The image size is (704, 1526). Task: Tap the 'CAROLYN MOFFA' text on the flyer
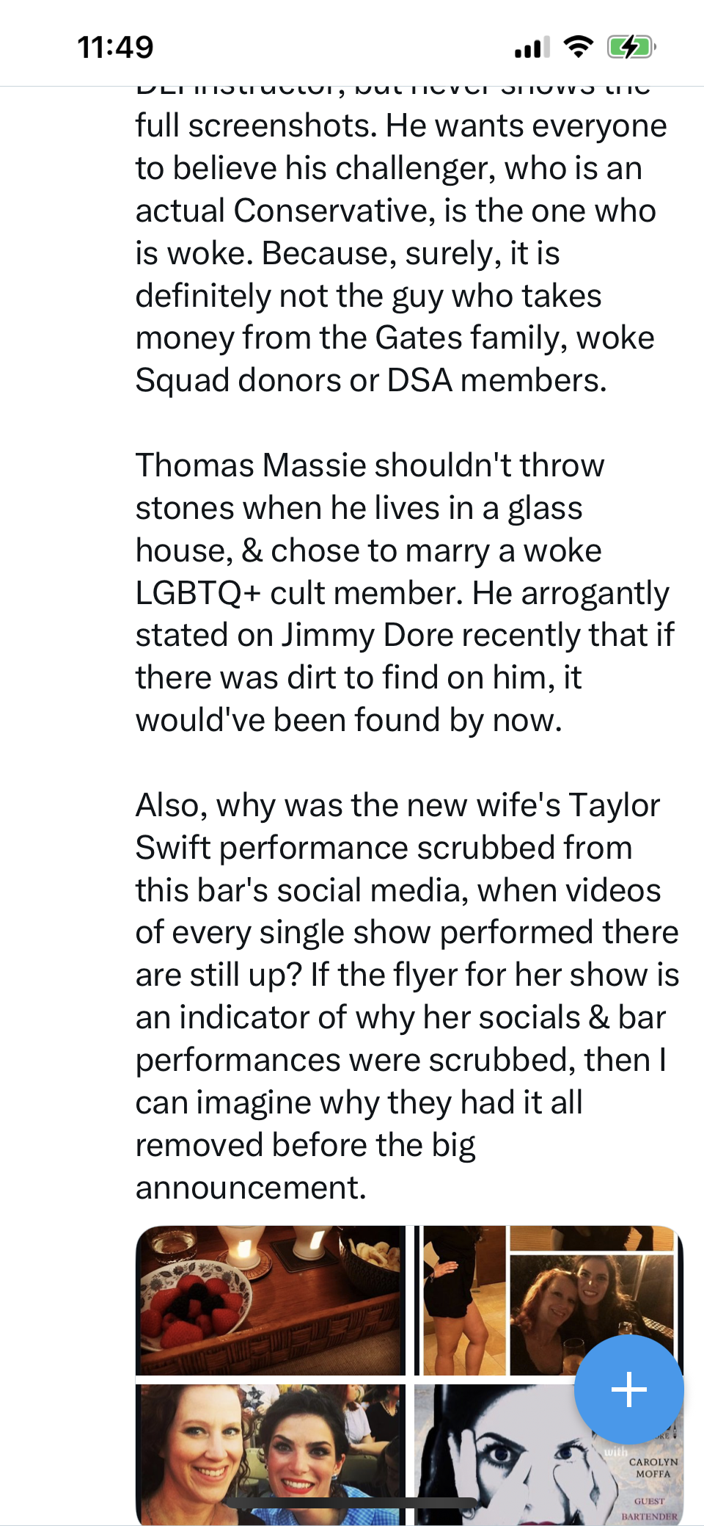pyautogui.click(x=653, y=1467)
